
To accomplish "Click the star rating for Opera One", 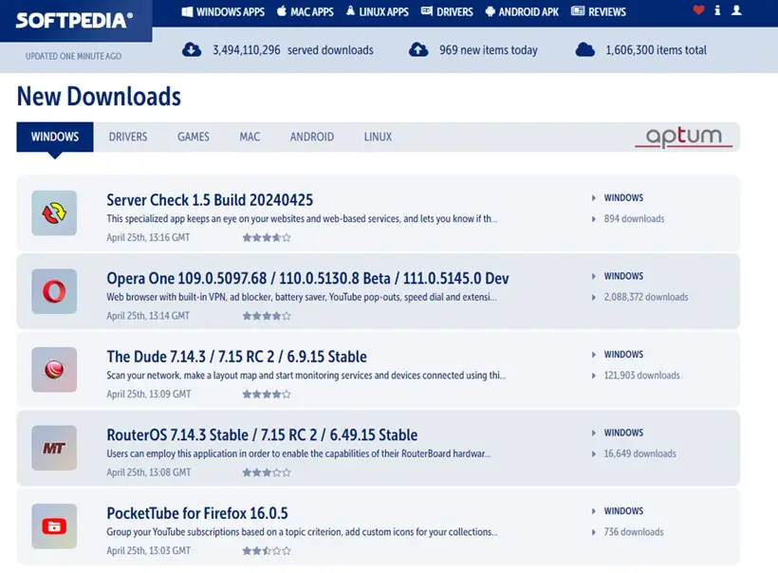I will (x=267, y=316).
